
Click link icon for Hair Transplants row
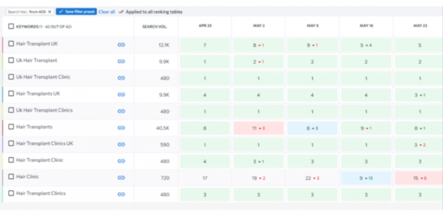coord(121,128)
